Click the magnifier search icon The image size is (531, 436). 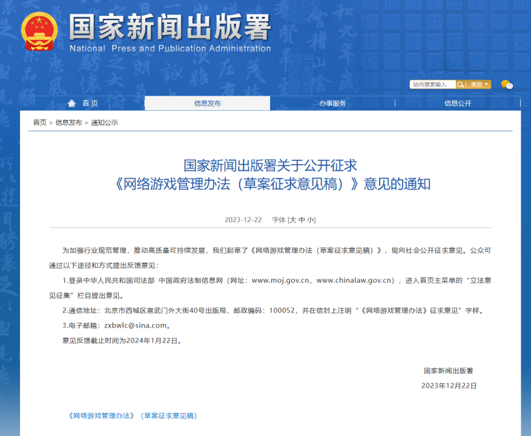[461, 85]
